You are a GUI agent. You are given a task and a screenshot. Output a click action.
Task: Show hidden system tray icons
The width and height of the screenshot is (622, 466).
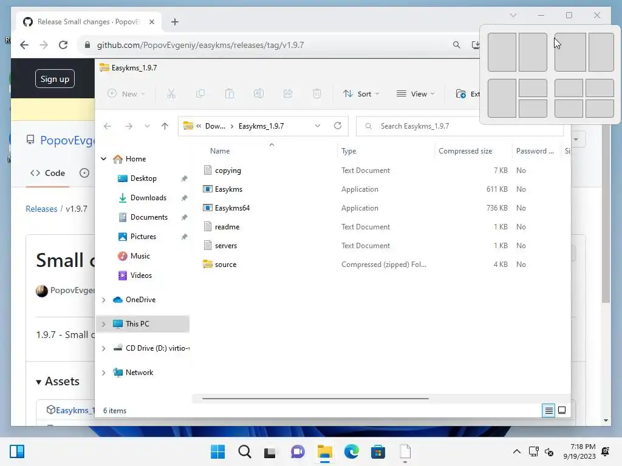coord(516,451)
